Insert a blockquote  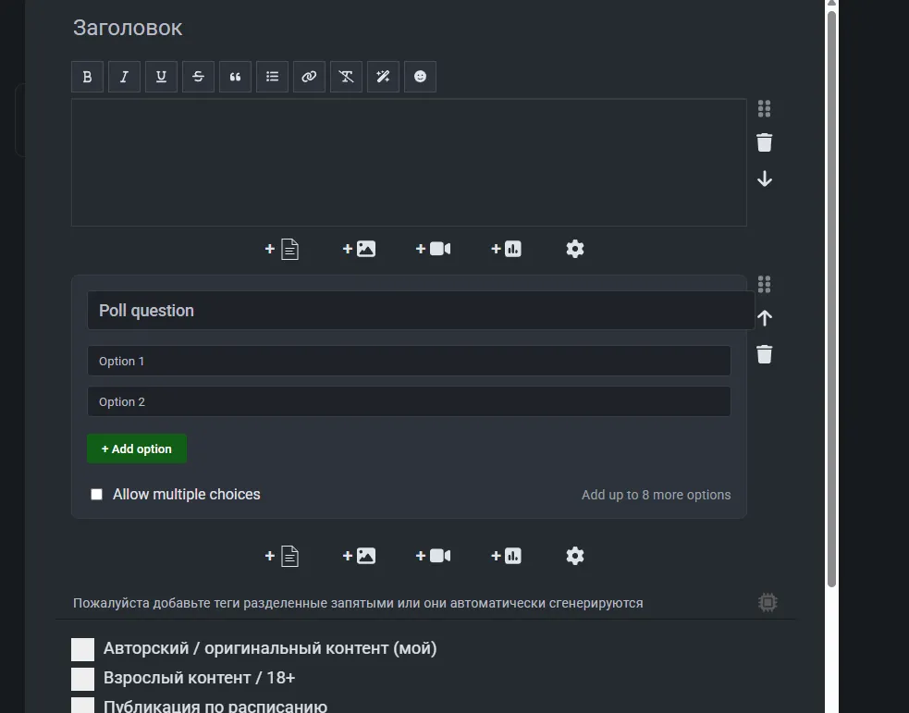point(236,77)
